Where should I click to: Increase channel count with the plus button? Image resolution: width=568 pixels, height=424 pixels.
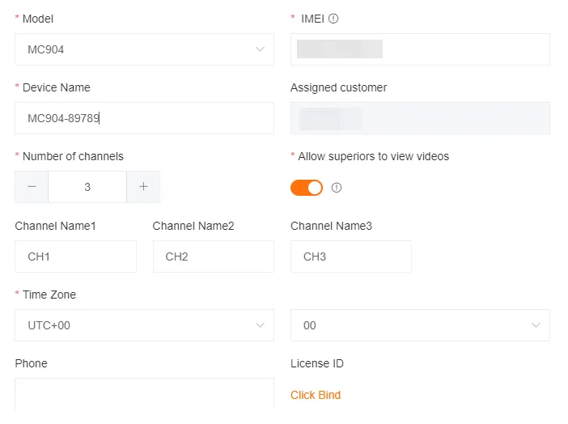[x=143, y=187]
